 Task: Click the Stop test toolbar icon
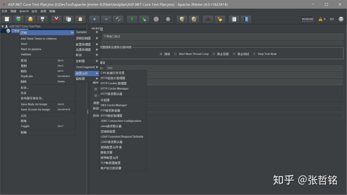(x=156, y=19)
